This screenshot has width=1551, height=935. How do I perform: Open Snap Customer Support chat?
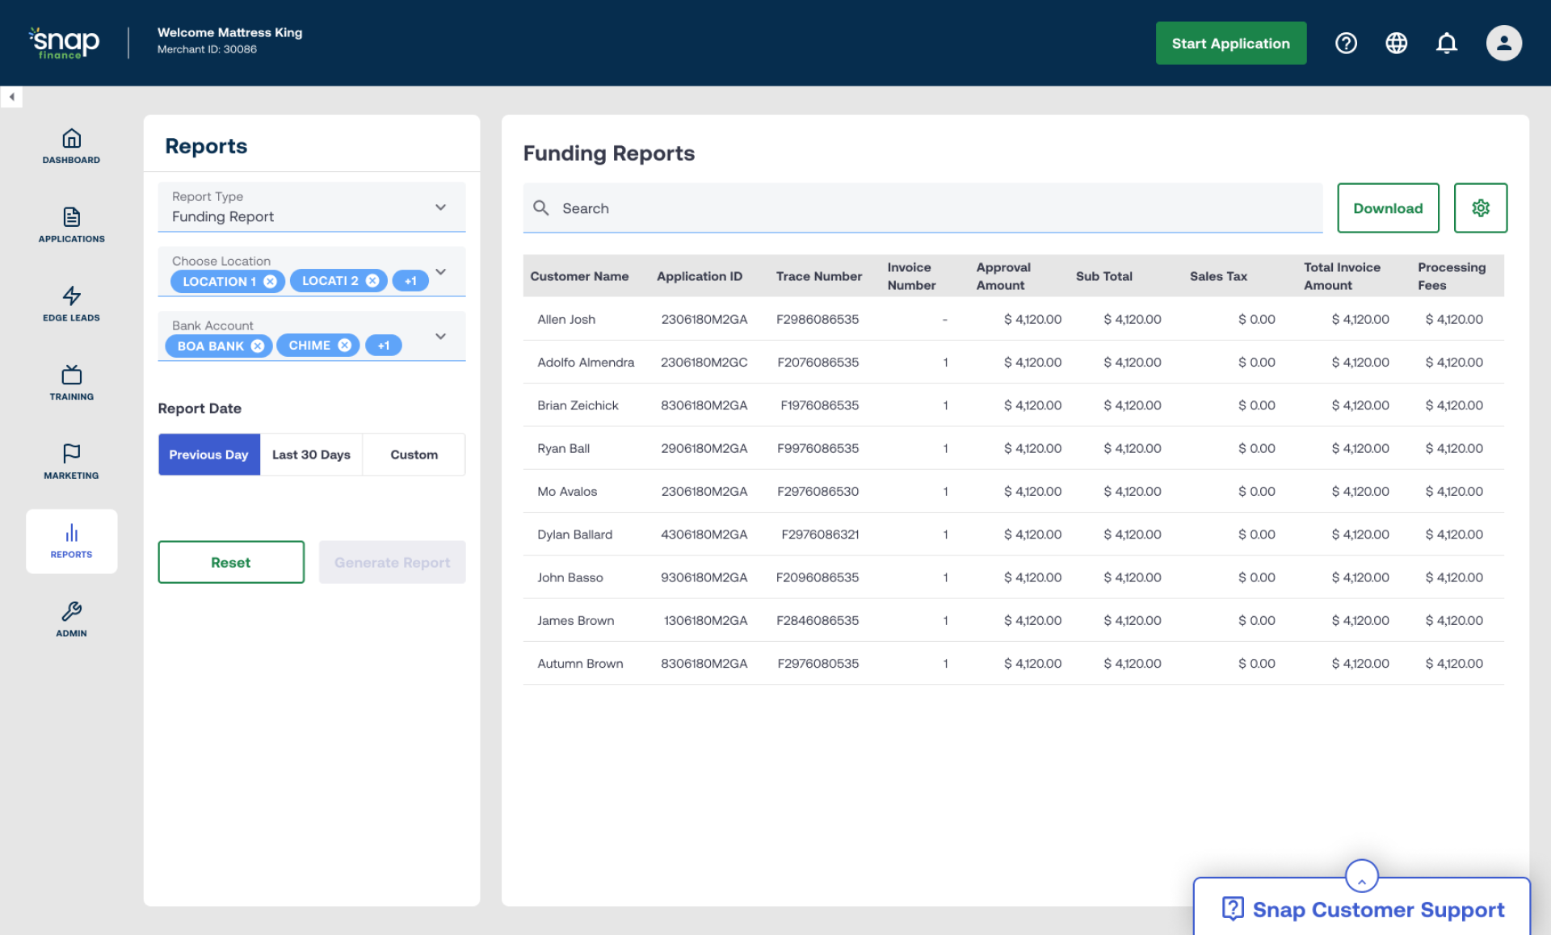[1362, 909]
